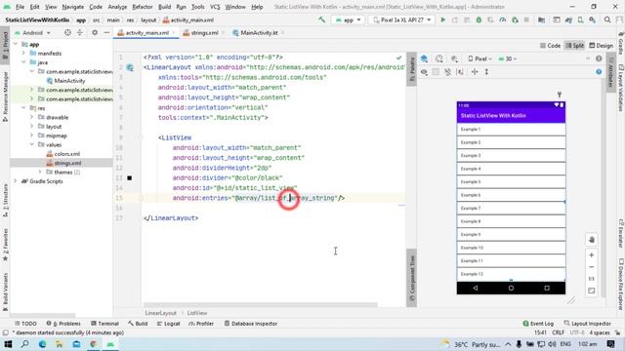Toggle the Palette panel tab

coord(412,69)
